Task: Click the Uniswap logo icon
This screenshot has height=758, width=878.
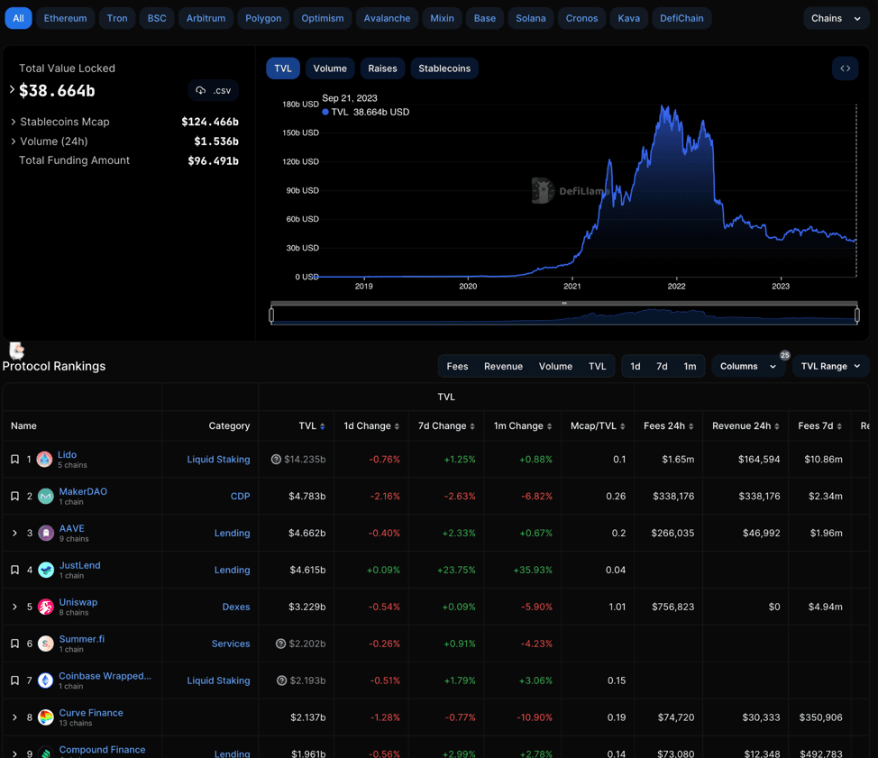Action: click(x=46, y=607)
